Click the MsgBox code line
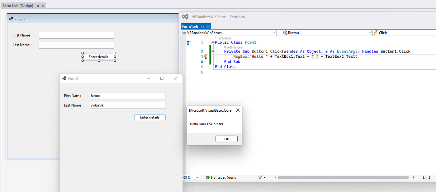Viewport: 436px width, 192px height. click(295, 56)
